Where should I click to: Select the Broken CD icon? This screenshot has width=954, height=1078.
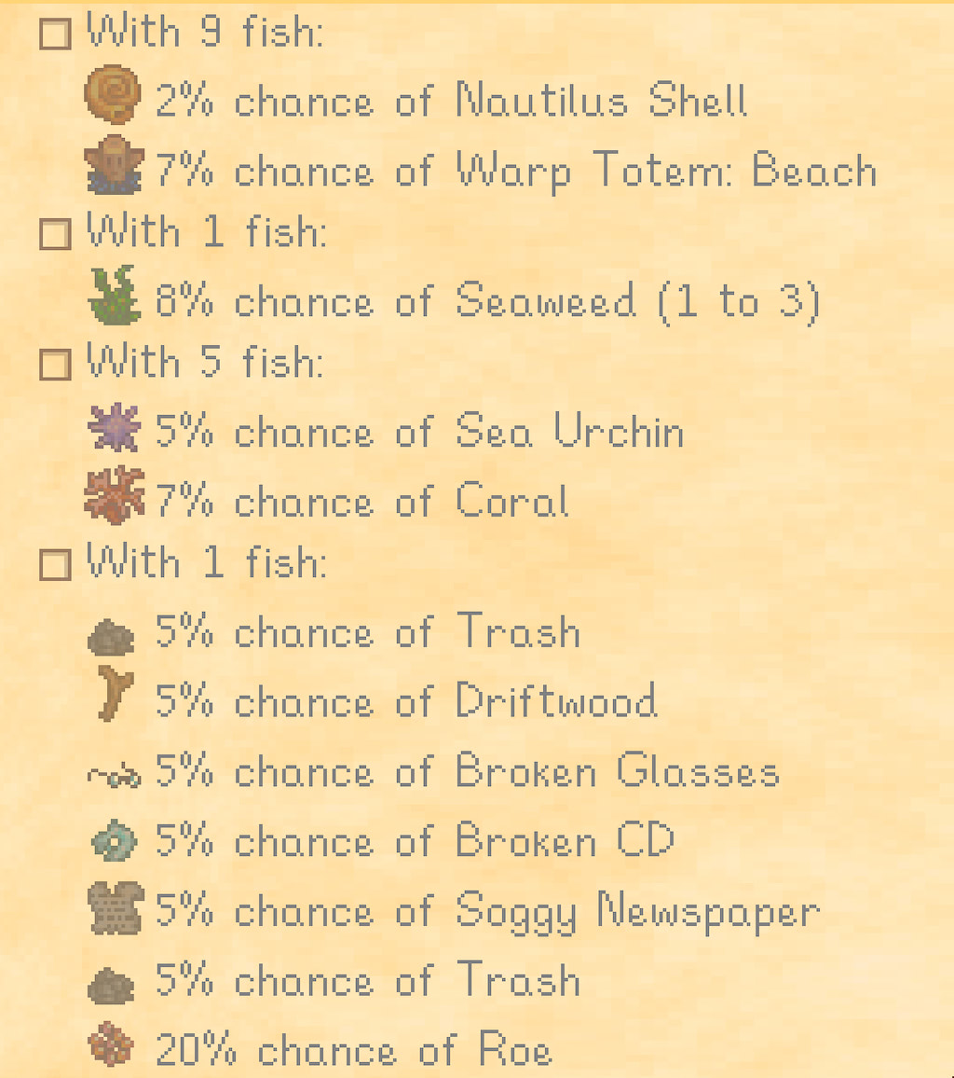click(114, 839)
